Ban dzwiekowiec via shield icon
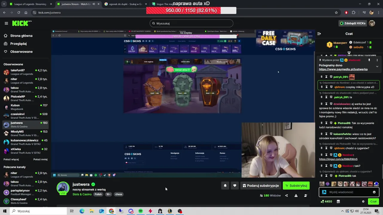This screenshot has height=215, width=383. pyautogui.click(x=331, y=104)
